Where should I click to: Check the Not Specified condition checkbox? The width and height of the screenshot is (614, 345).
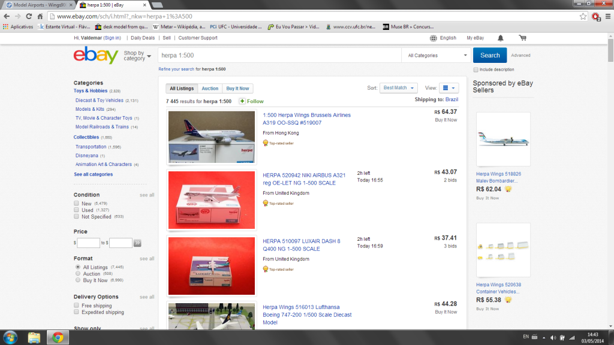tap(76, 216)
